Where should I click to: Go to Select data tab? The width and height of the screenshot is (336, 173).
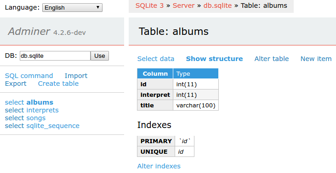(x=156, y=59)
